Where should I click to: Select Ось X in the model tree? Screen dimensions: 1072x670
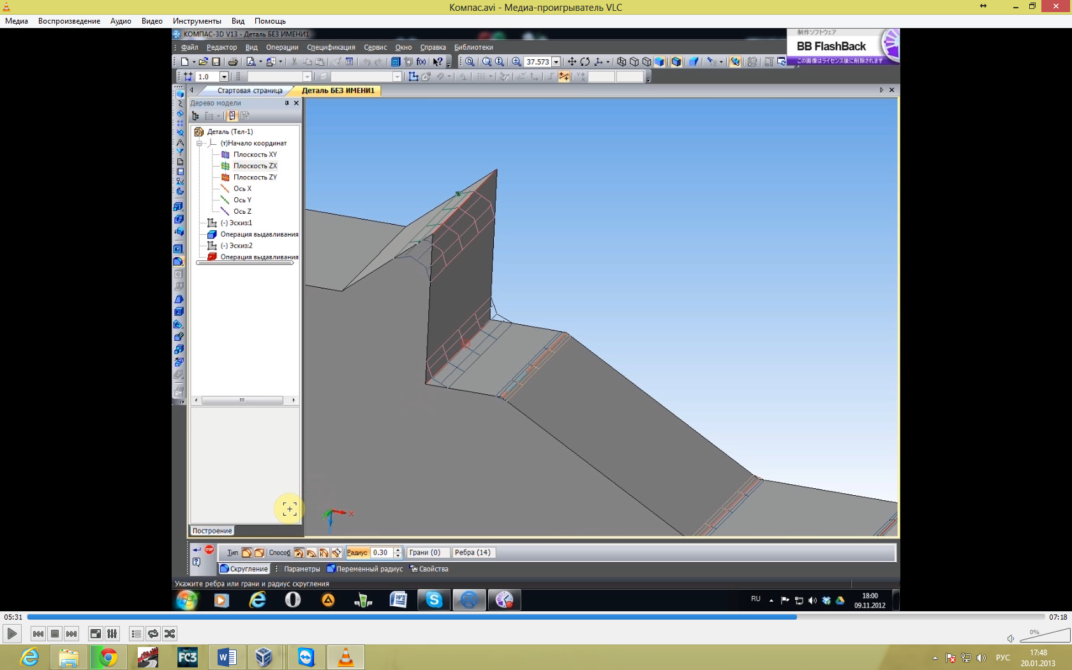click(x=242, y=189)
